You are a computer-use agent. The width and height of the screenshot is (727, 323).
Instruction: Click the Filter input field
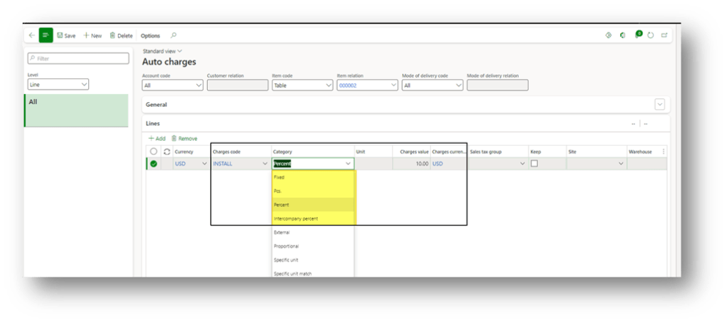(78, 58)
